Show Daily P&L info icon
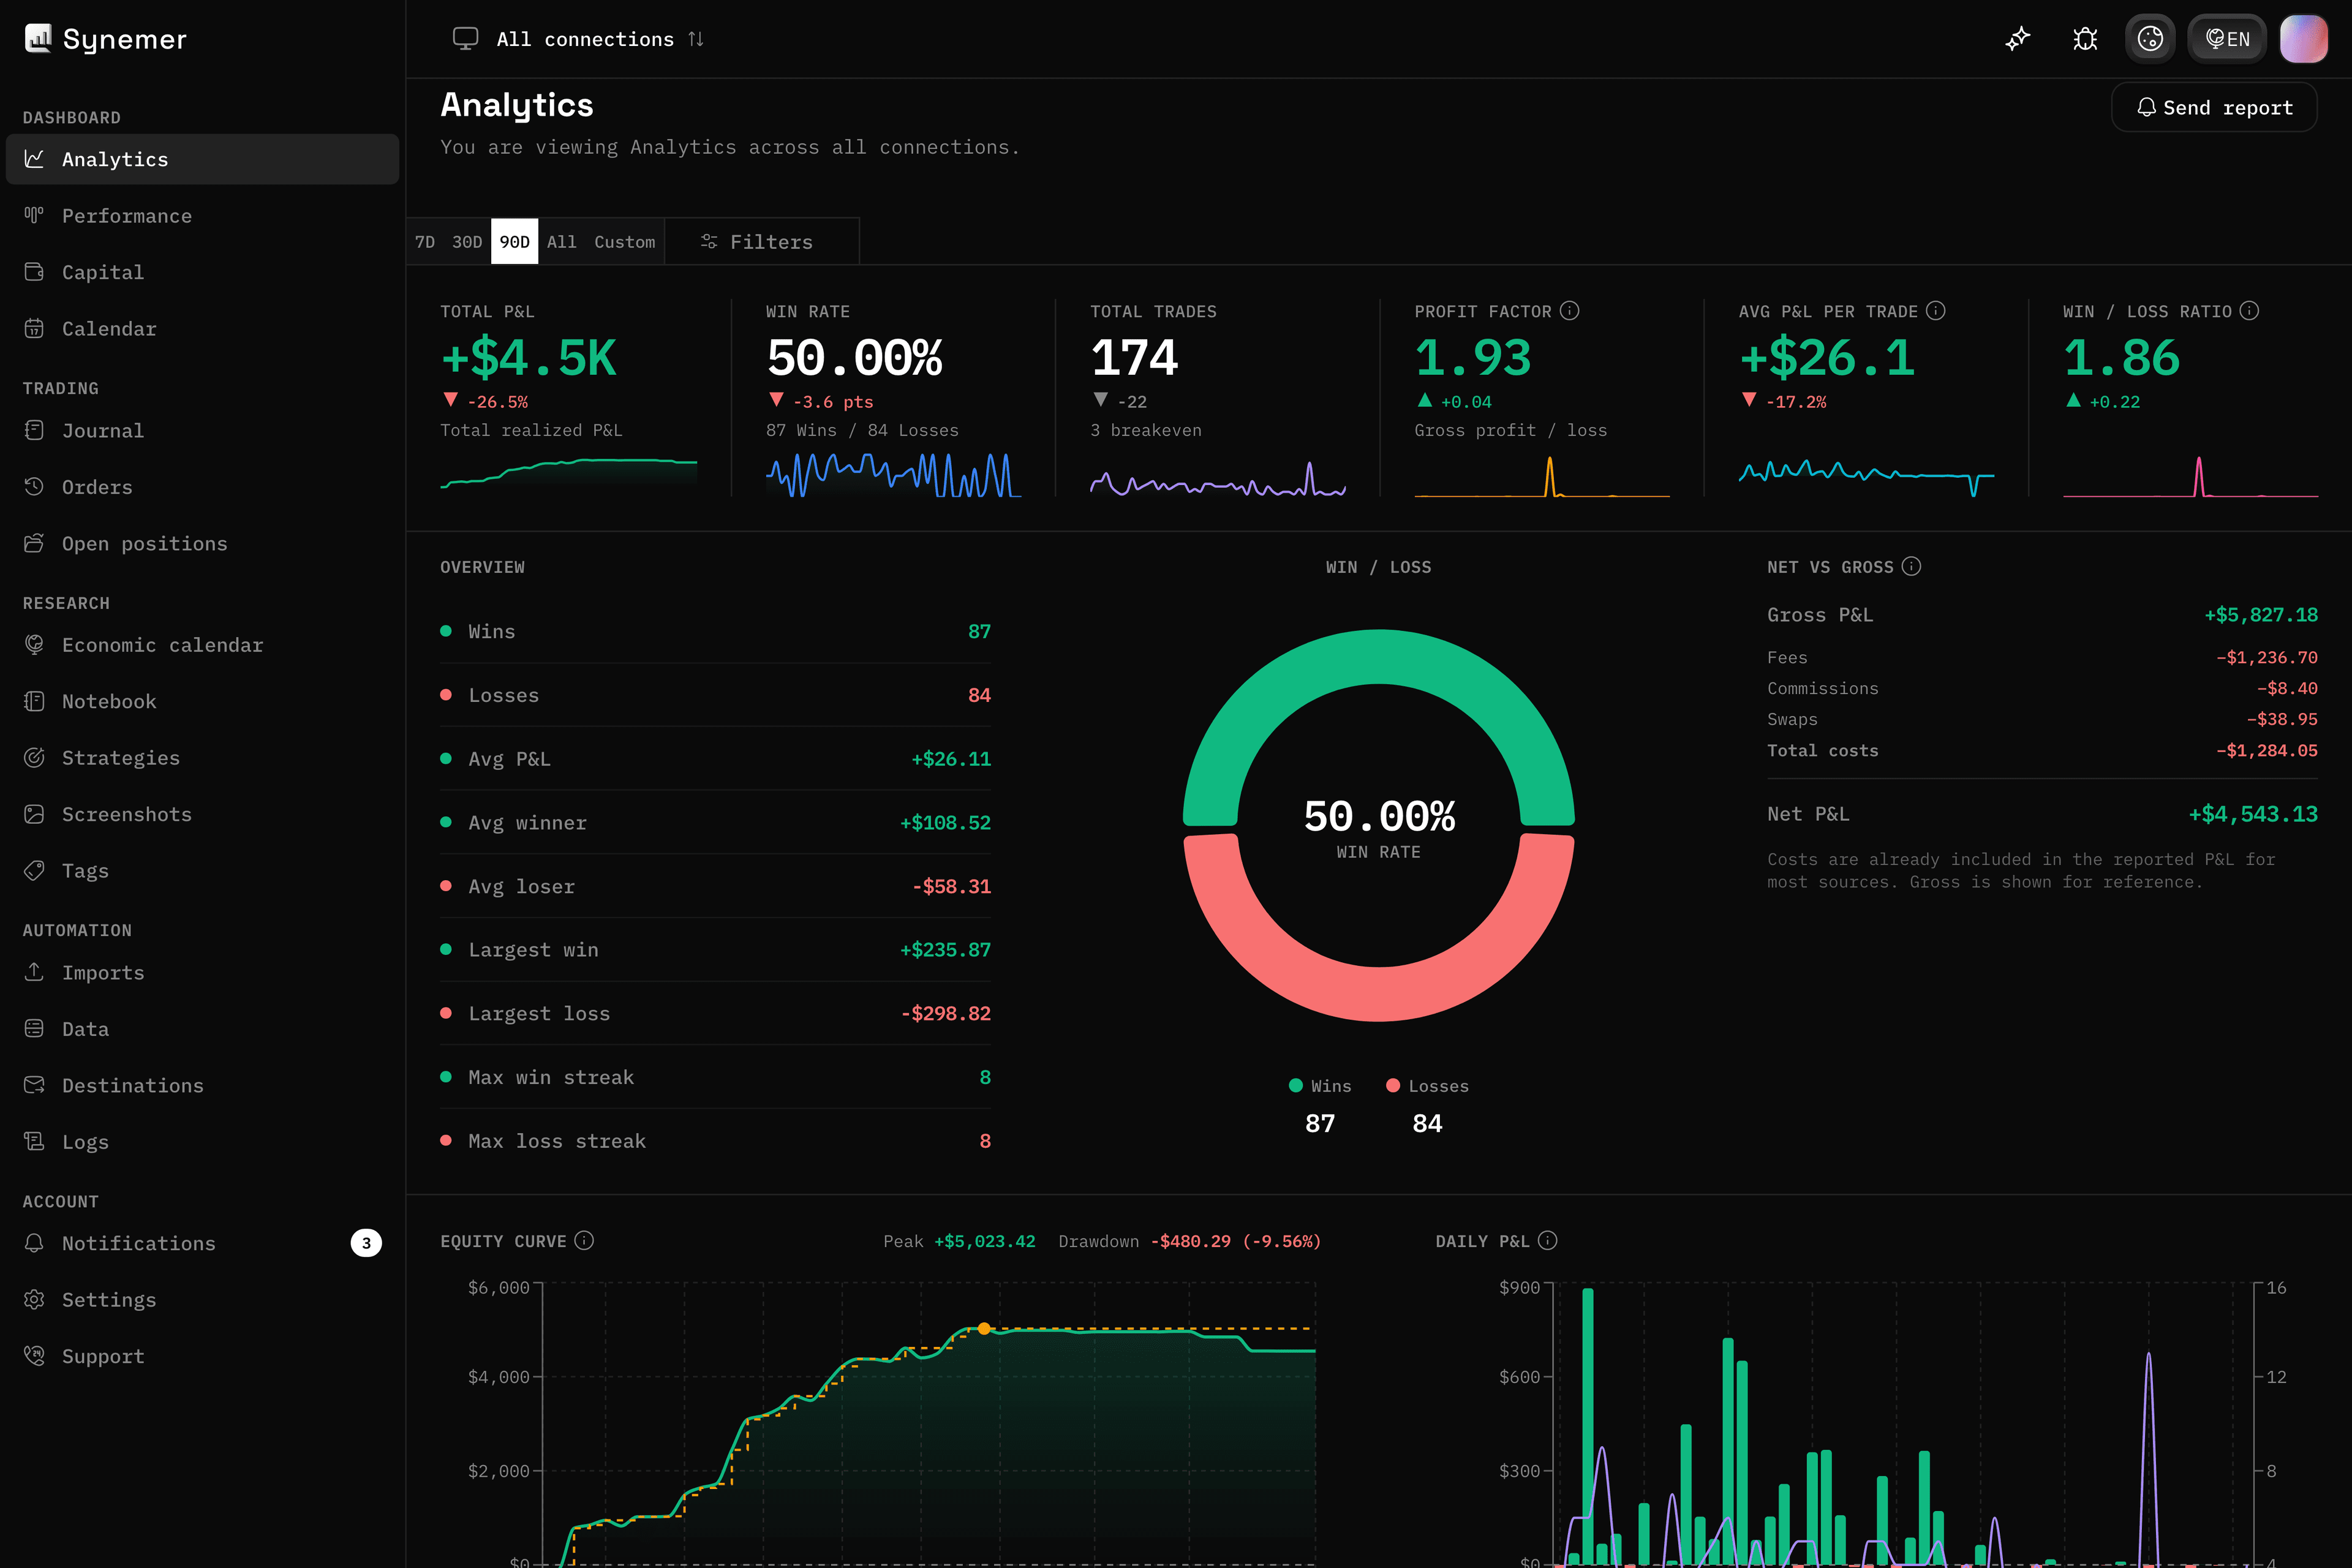2352x1568 pixels. click(x=1548, y=1240)
